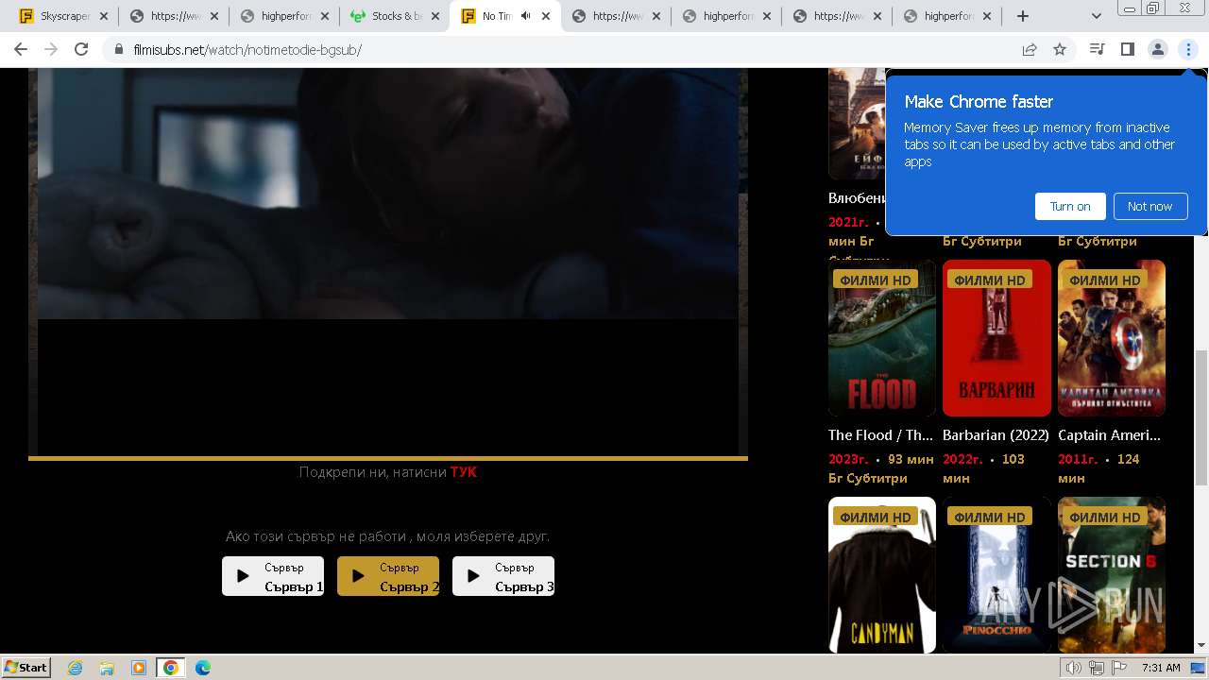This screenshot has height=680, width=1209.
Task: Select Сървър 2 playback server
Action: [x=388, y=576]
